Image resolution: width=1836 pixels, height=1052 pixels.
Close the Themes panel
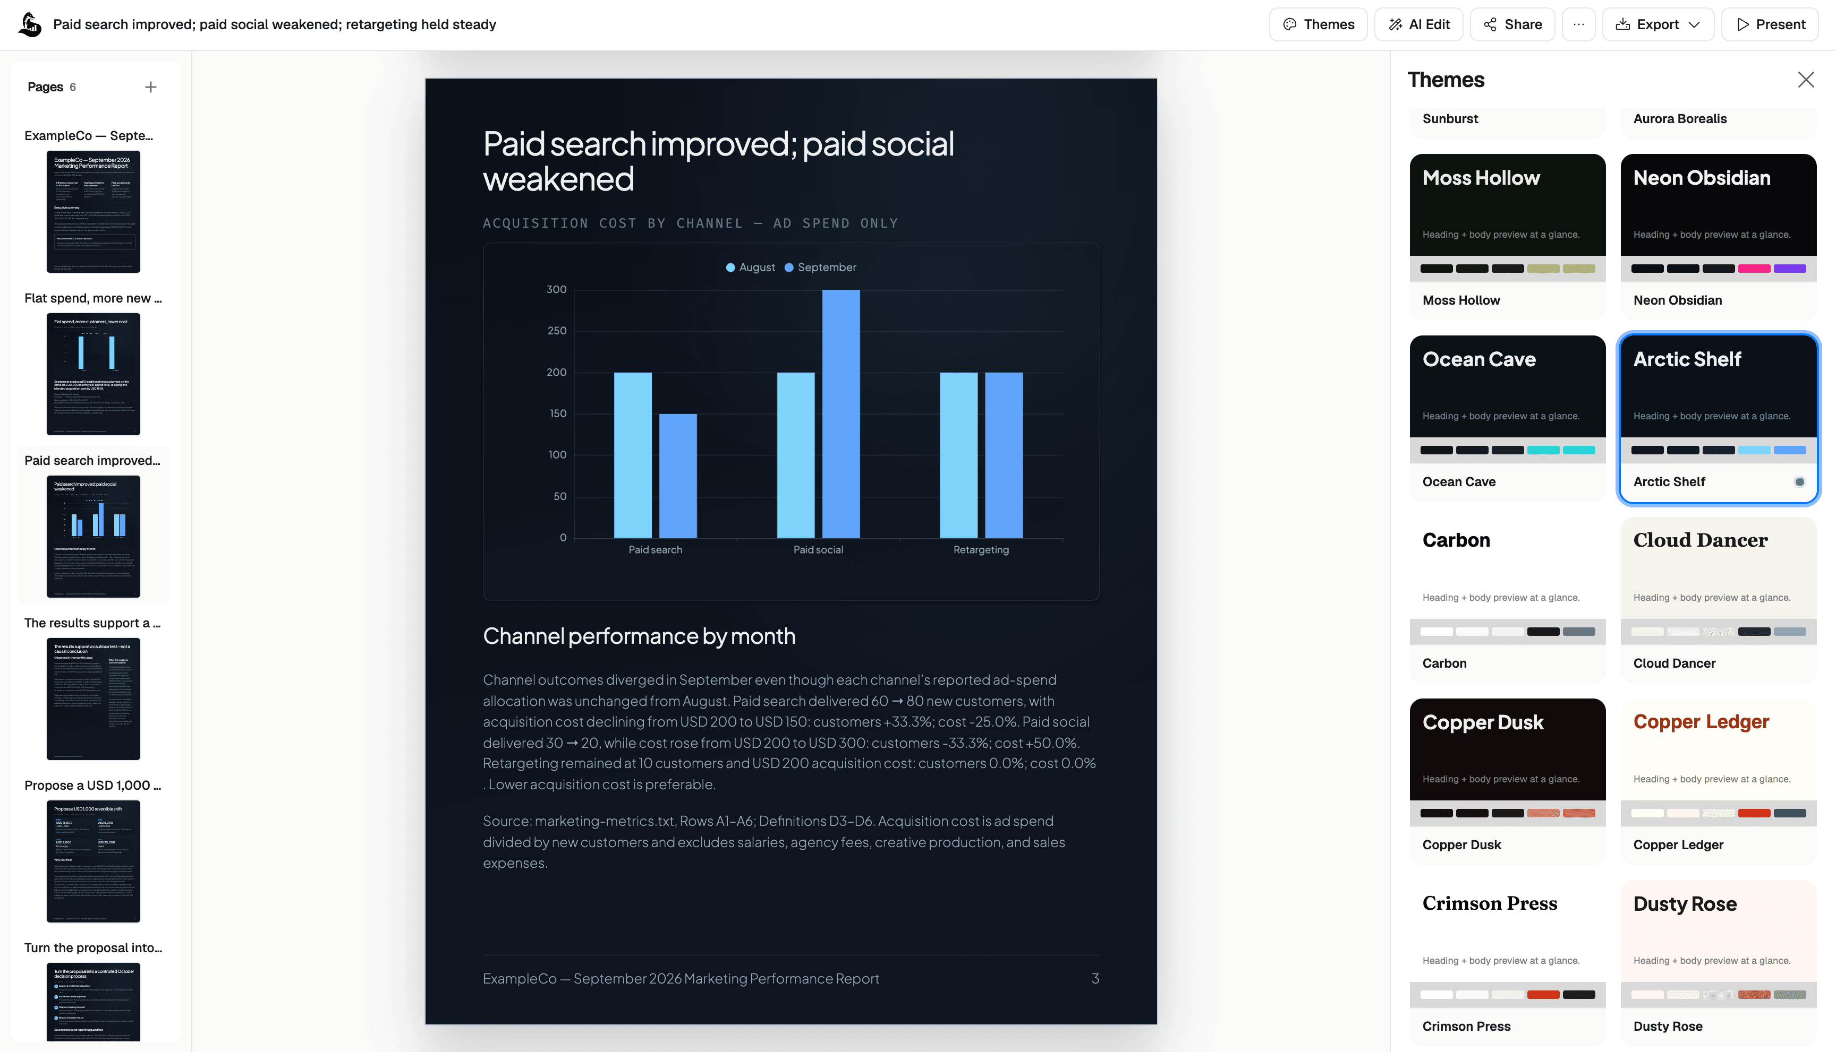(x=1806, y=80)
